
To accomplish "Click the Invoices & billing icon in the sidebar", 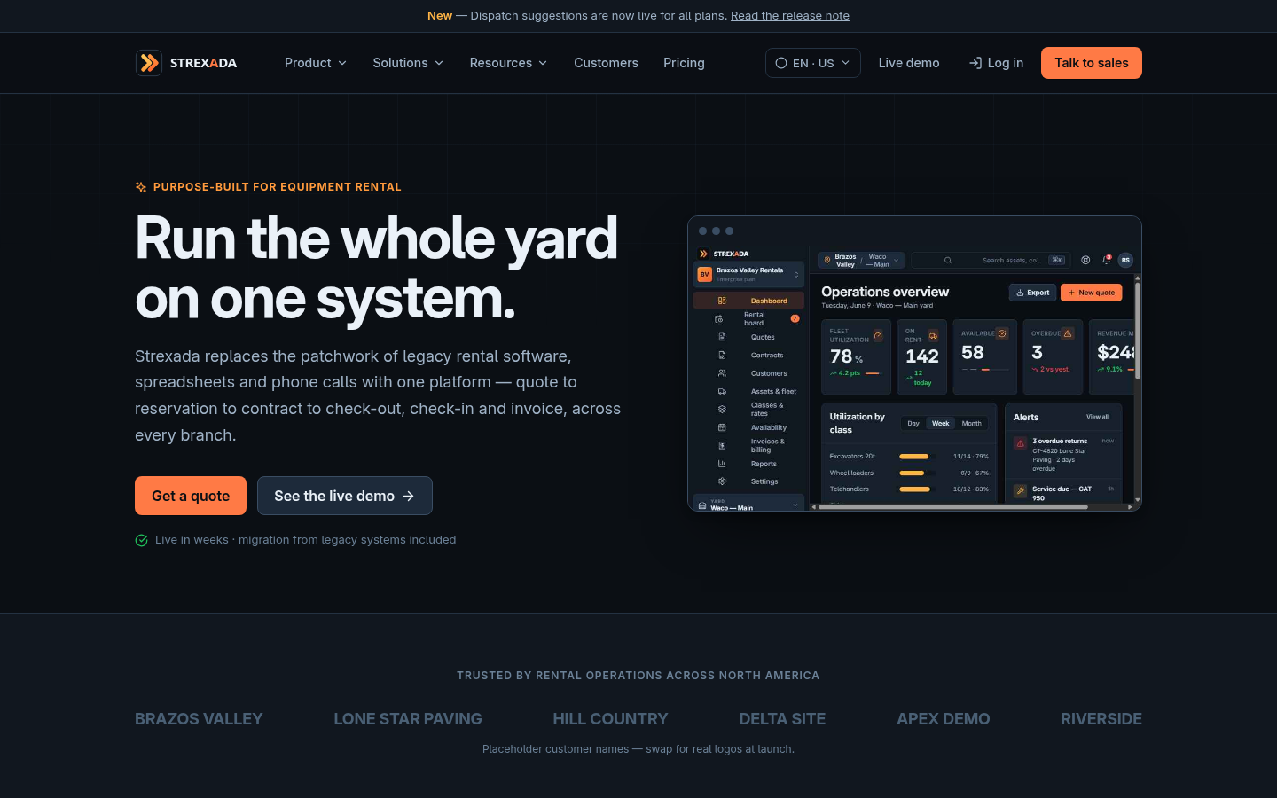I will [722, 445].
